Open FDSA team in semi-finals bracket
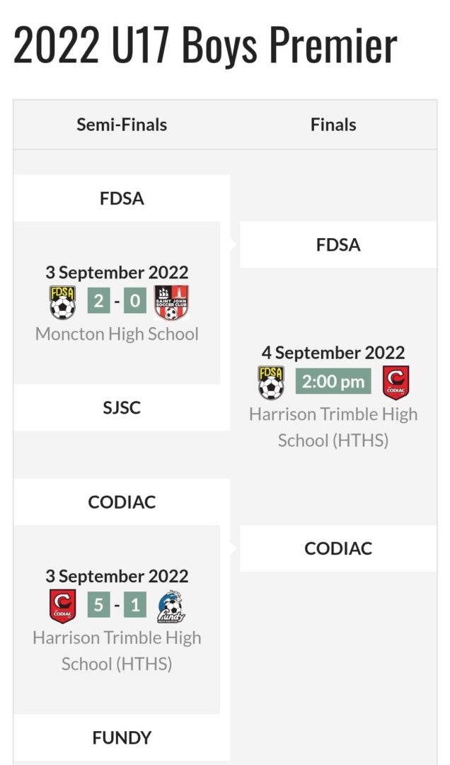The image size is (450, 765). 122,198
